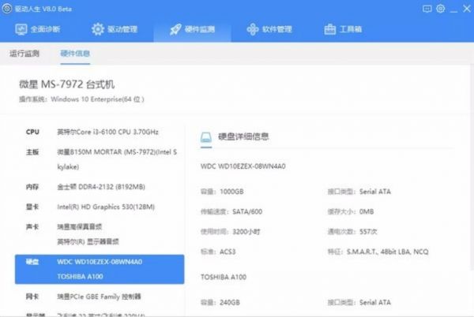Select the 网卡 PCIe GBE Family row
This screenshot has height=317, width=474.
100,296
